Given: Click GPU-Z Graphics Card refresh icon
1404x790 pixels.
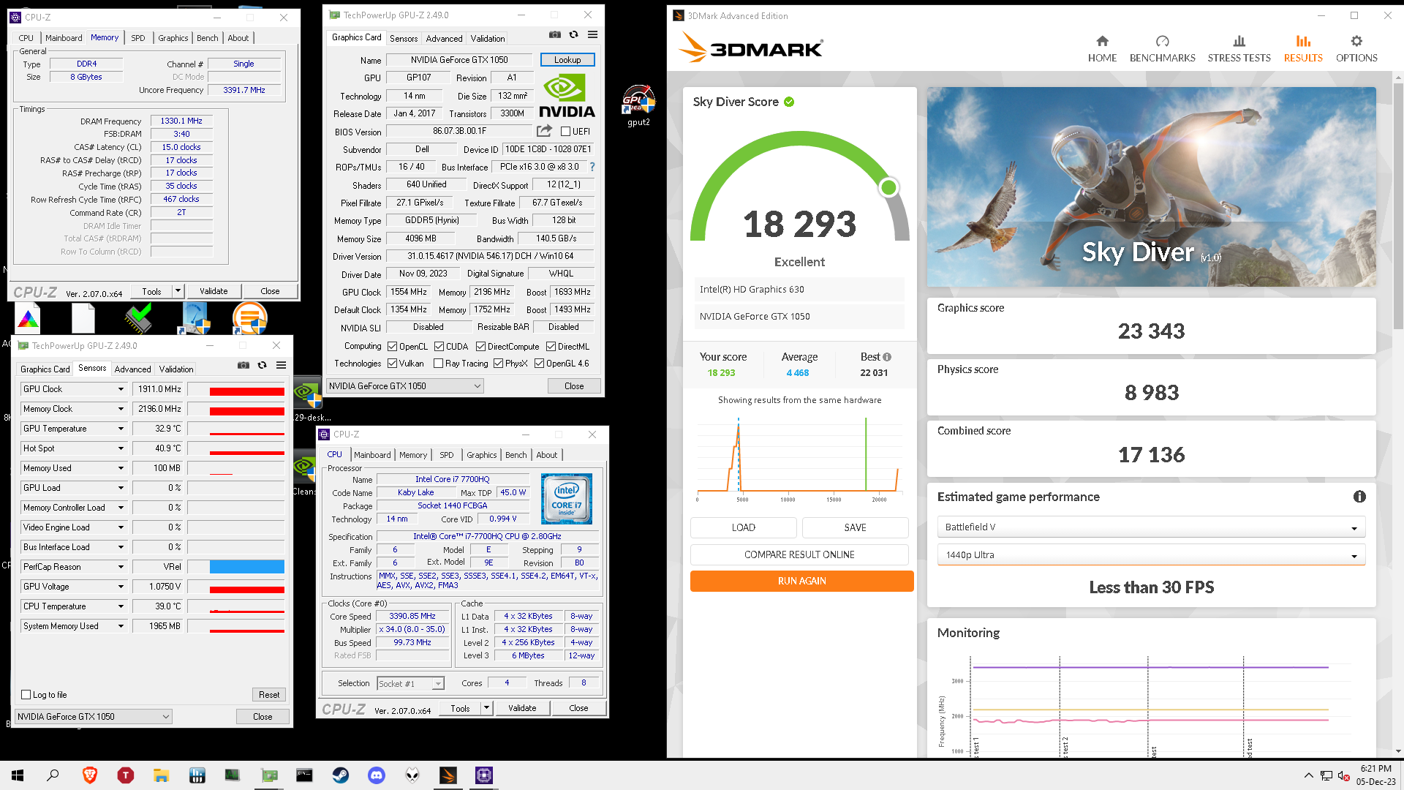Looking at the screenshot, I should click(574, 35).
